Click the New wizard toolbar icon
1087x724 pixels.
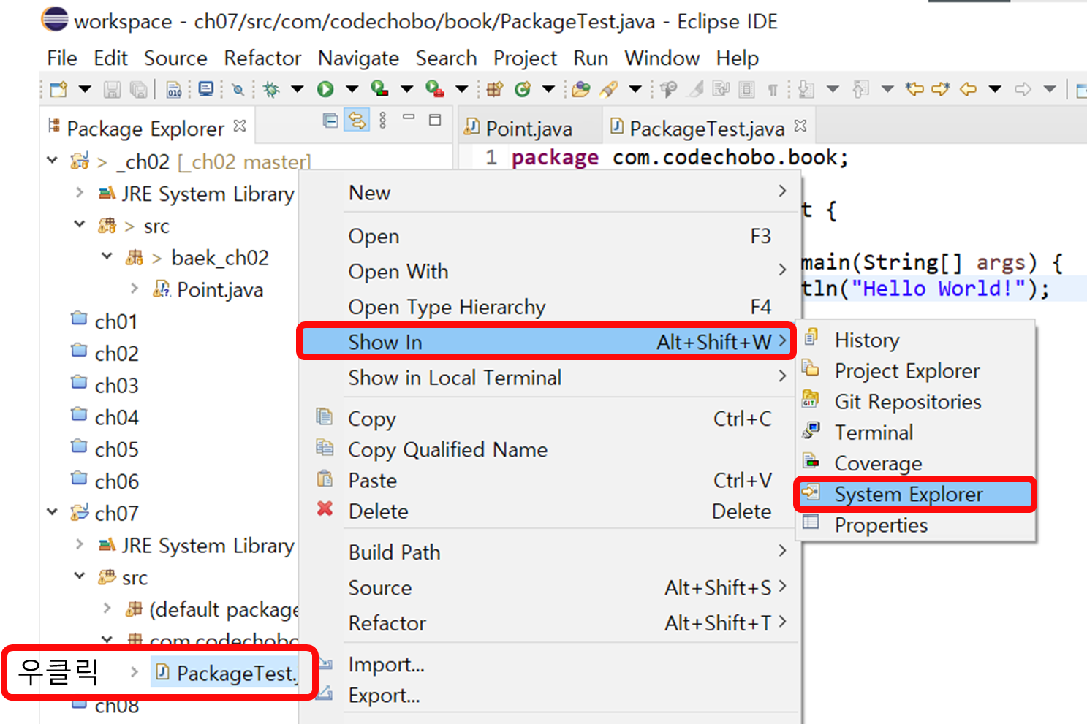tap(58, 89)
